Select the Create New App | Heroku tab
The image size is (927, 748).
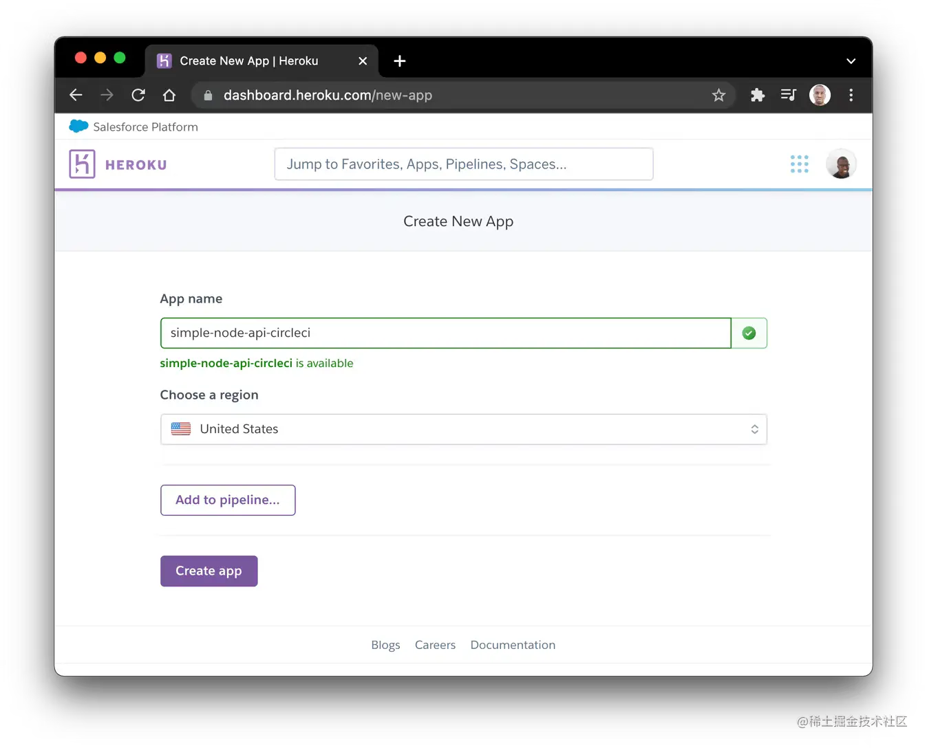point(262,61)
